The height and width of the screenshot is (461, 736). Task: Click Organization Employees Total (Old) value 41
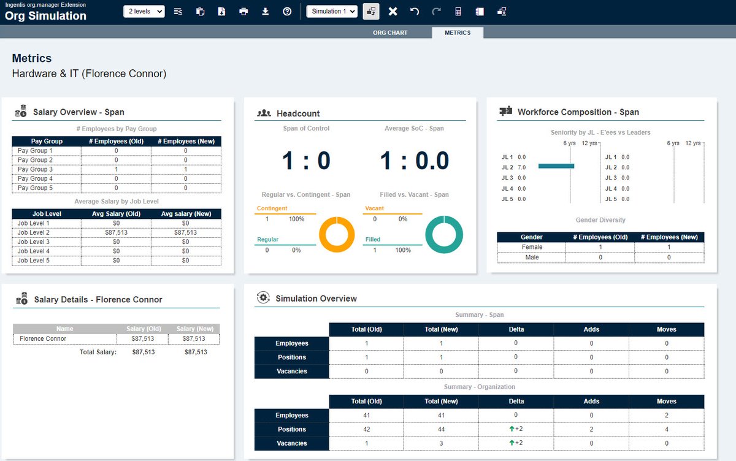366,416
